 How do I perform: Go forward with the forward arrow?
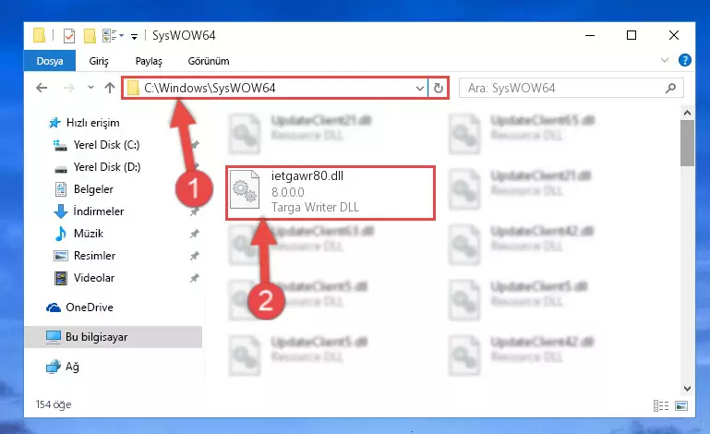coord(69,88)
